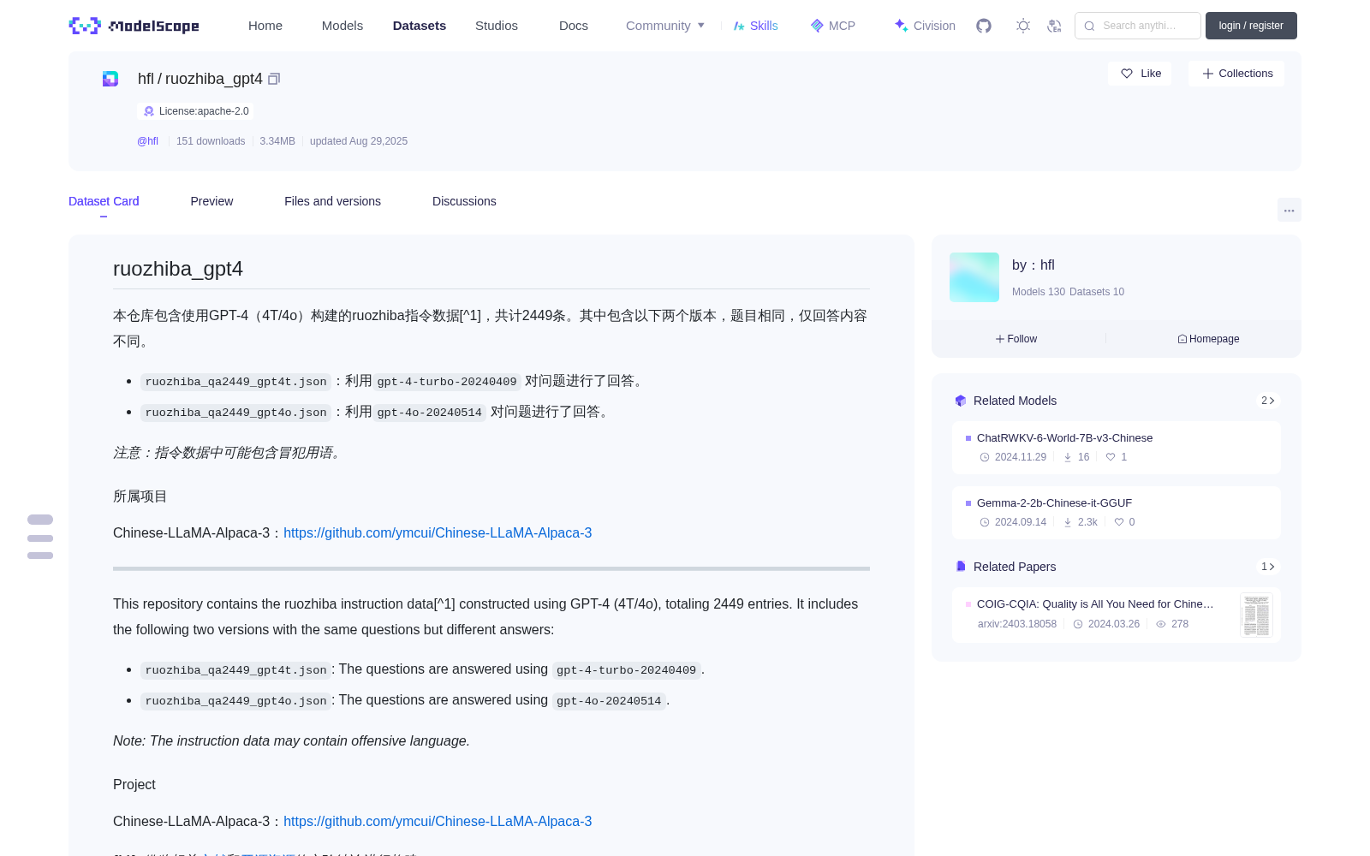Open the three-dots more options button
1370x856 pixels.
coord(1290,210)
